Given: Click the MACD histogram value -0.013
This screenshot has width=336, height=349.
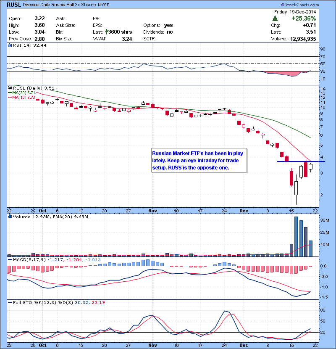Looking at the screenshot, I should click(x=92, y=259).
